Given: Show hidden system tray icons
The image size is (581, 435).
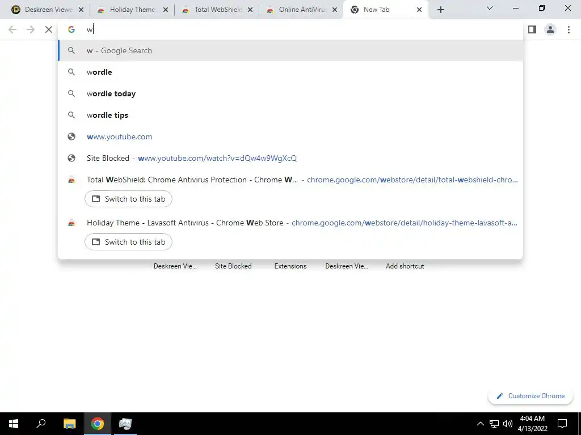Looking at the screenshot, I should pos(480,424).
